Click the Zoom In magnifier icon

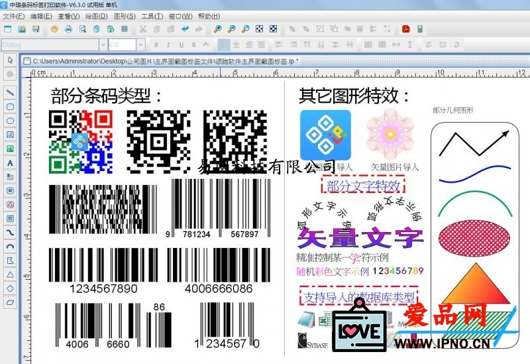(x=218, y=29)
